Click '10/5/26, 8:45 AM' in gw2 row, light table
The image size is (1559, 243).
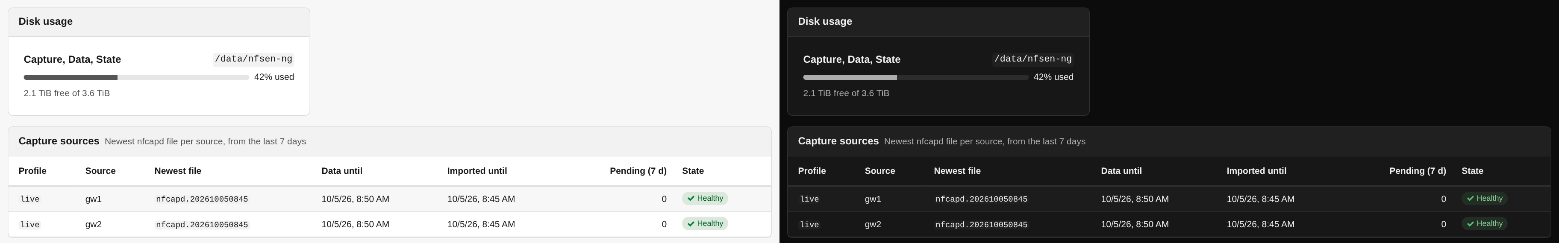[481, 224]
